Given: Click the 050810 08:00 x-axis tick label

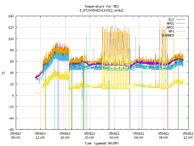Looking at the screenshot, I should click(15, 136).
